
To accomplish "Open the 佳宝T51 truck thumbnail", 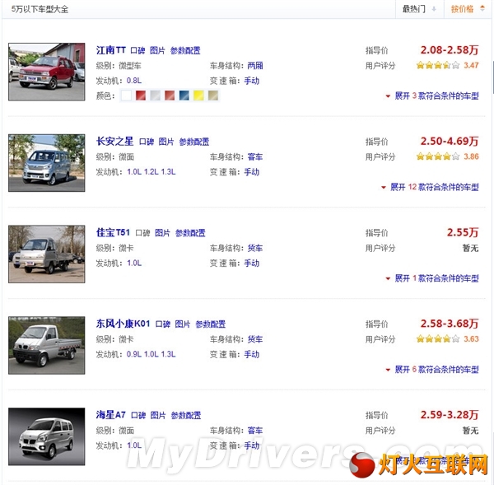I will (x=47, y=254).
